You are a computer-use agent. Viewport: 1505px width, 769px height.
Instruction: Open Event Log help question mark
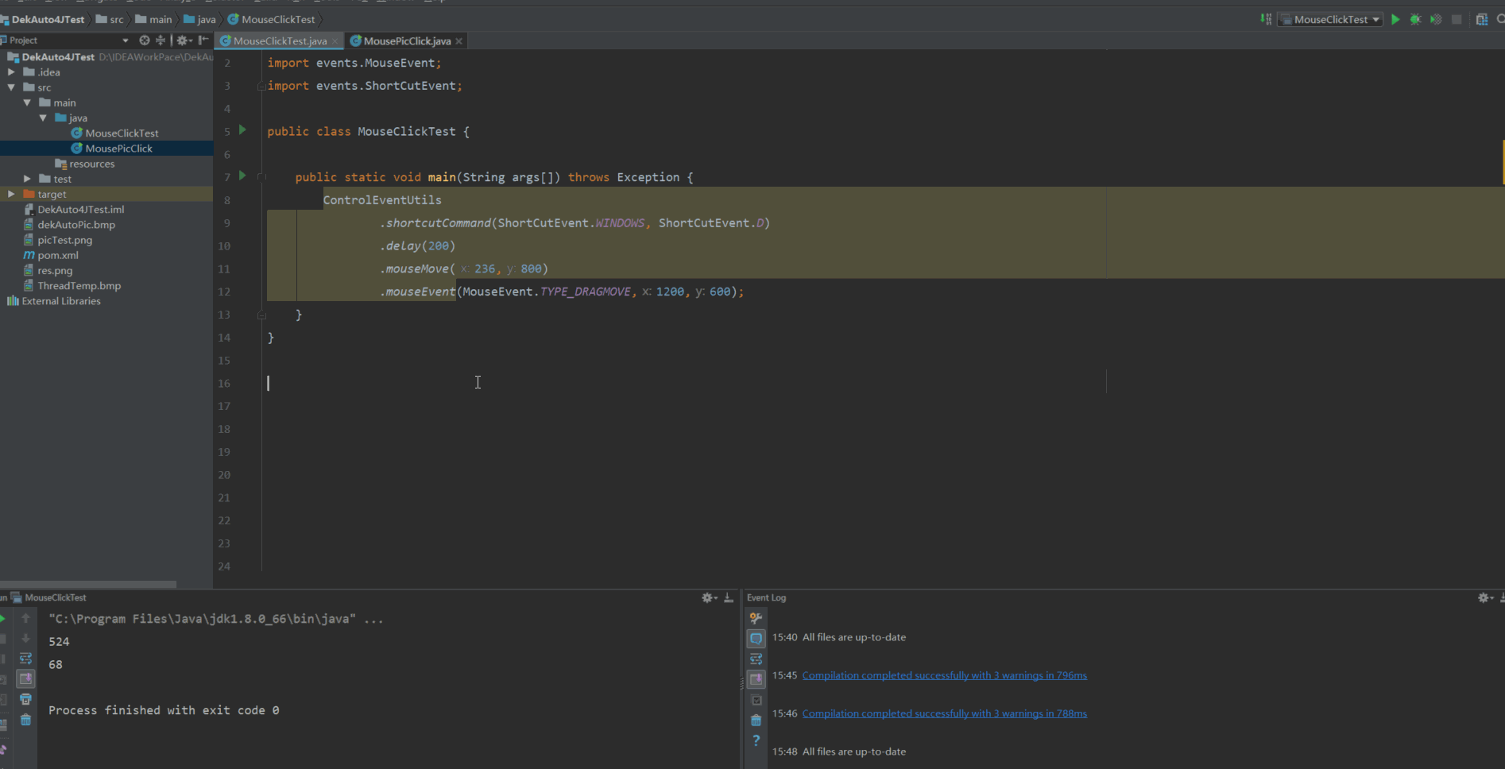(756, 740)
